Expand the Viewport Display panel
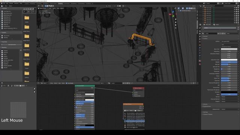 coord(207,114)
